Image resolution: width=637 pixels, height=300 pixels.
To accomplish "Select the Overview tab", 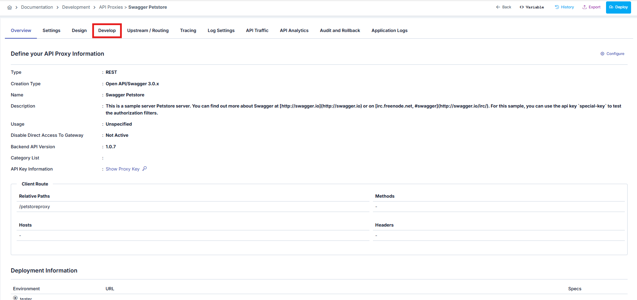I will coord(21,31).
